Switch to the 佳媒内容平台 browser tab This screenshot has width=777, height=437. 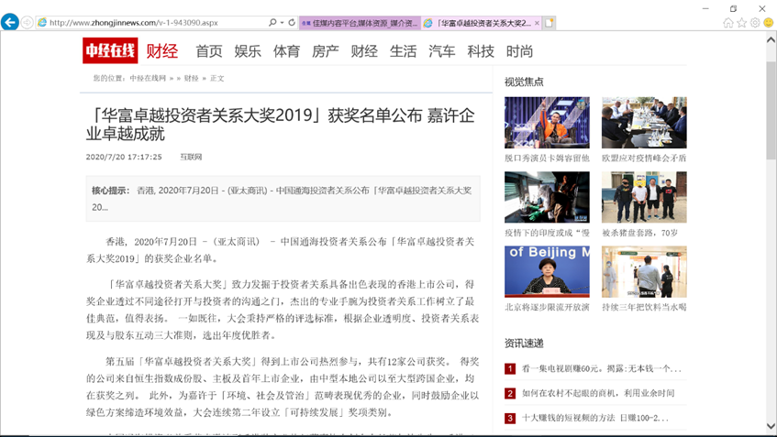[361, 23]
